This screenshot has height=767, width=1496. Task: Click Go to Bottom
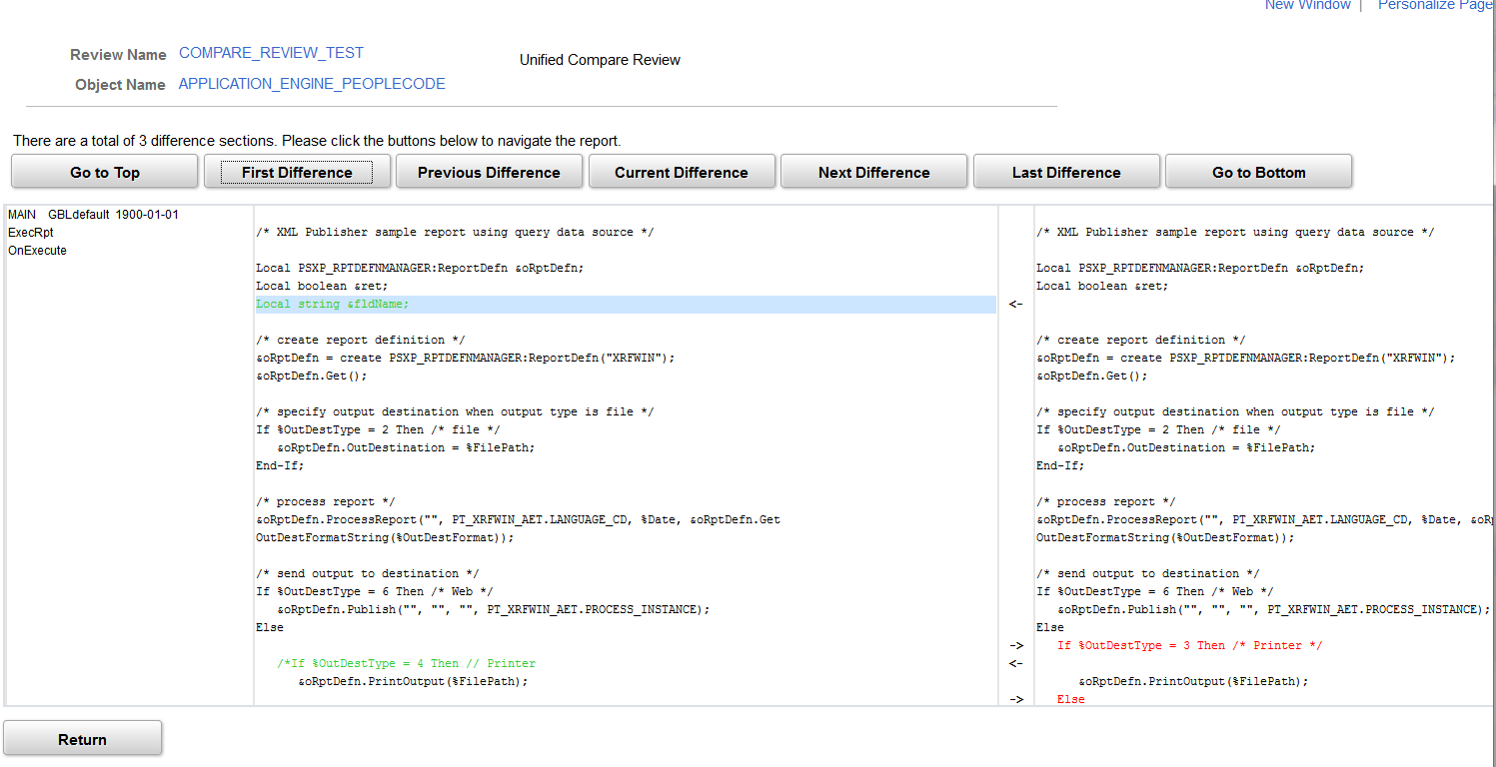point(1258,171)
